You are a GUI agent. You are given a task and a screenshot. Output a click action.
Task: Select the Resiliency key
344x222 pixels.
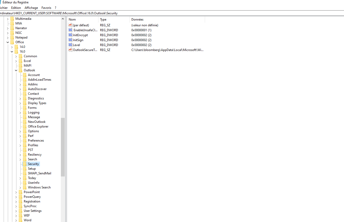35,155
